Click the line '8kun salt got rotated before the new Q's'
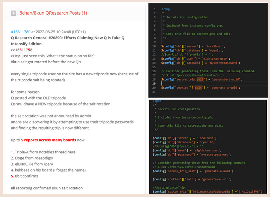Viewport: 270px width, 197px height. click(x=46, y=62)
